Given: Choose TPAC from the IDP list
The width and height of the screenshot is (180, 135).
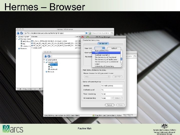Looking at the screenshot, I should pos(106,53).
